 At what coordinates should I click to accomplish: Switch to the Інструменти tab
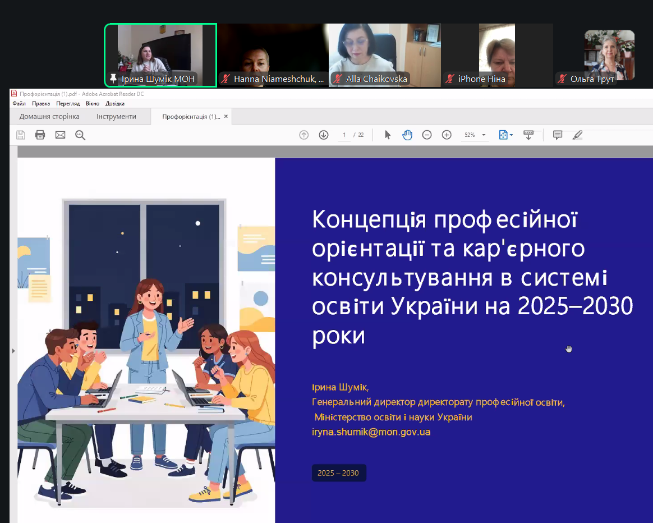point(116,117)
